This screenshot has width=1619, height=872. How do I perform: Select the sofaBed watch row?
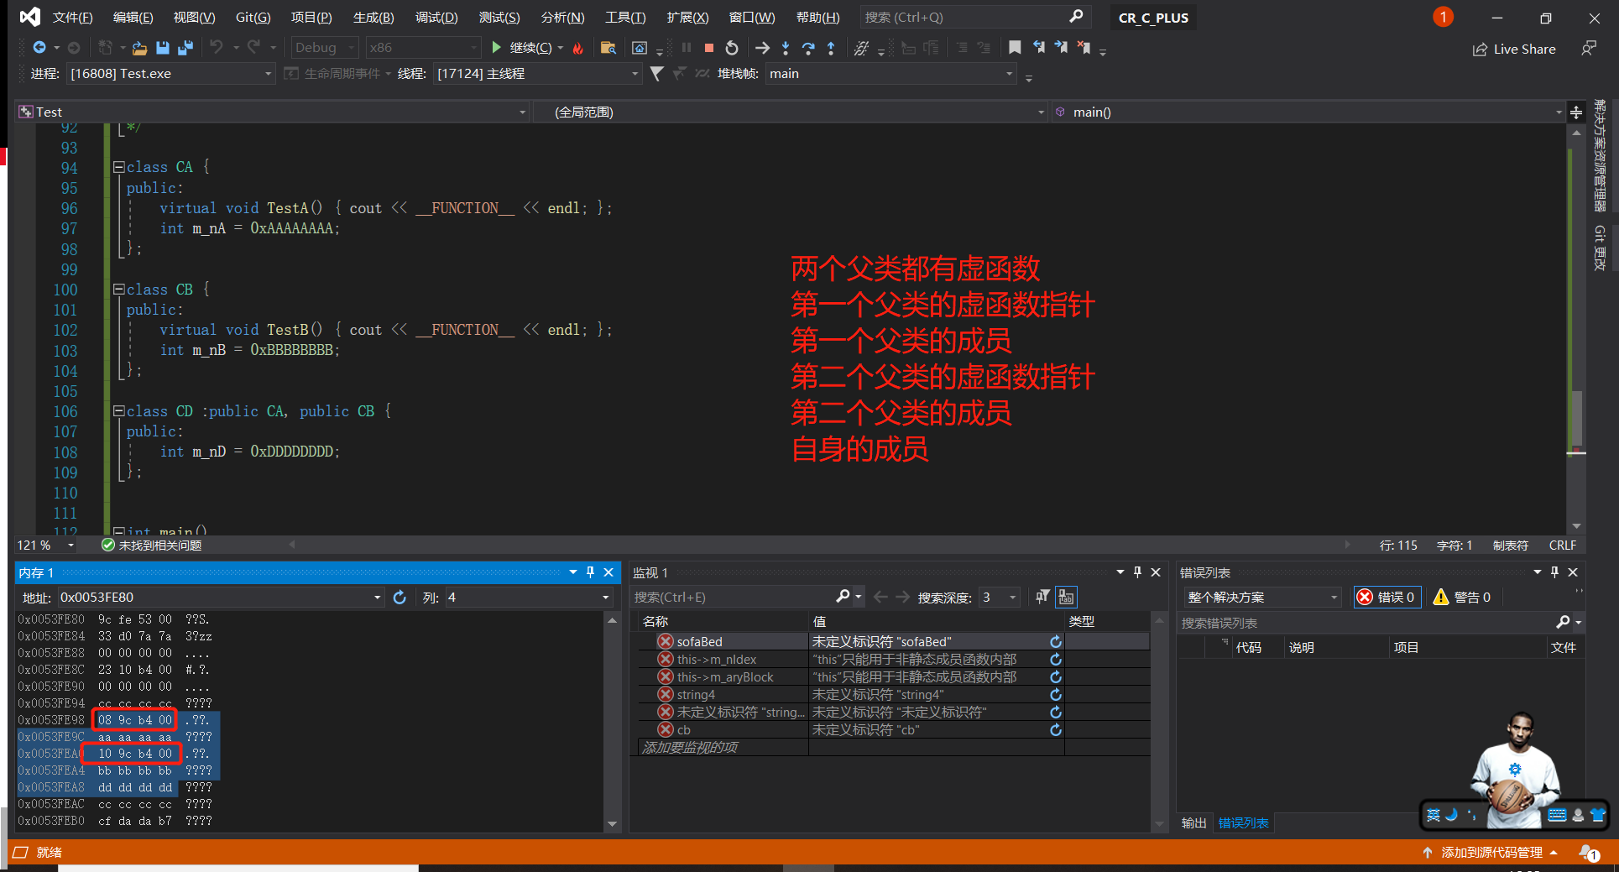[x=891, y=642]
